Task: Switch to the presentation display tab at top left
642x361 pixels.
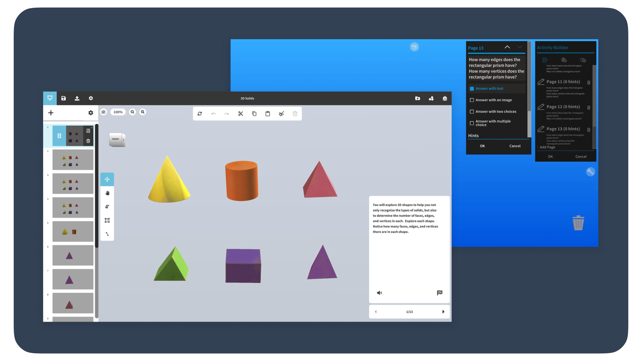Action: (50, 98)
